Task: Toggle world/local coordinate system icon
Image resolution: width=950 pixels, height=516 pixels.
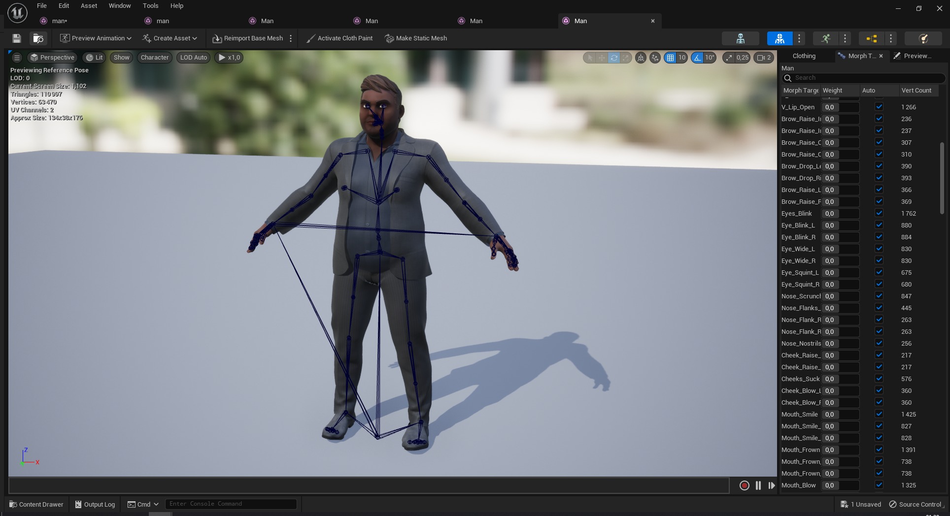Action: click(641, 58)
